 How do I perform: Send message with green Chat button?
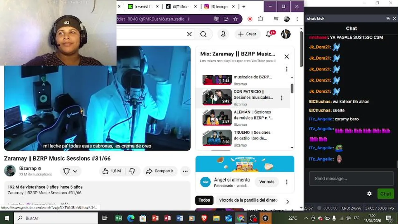click(385, 194)
